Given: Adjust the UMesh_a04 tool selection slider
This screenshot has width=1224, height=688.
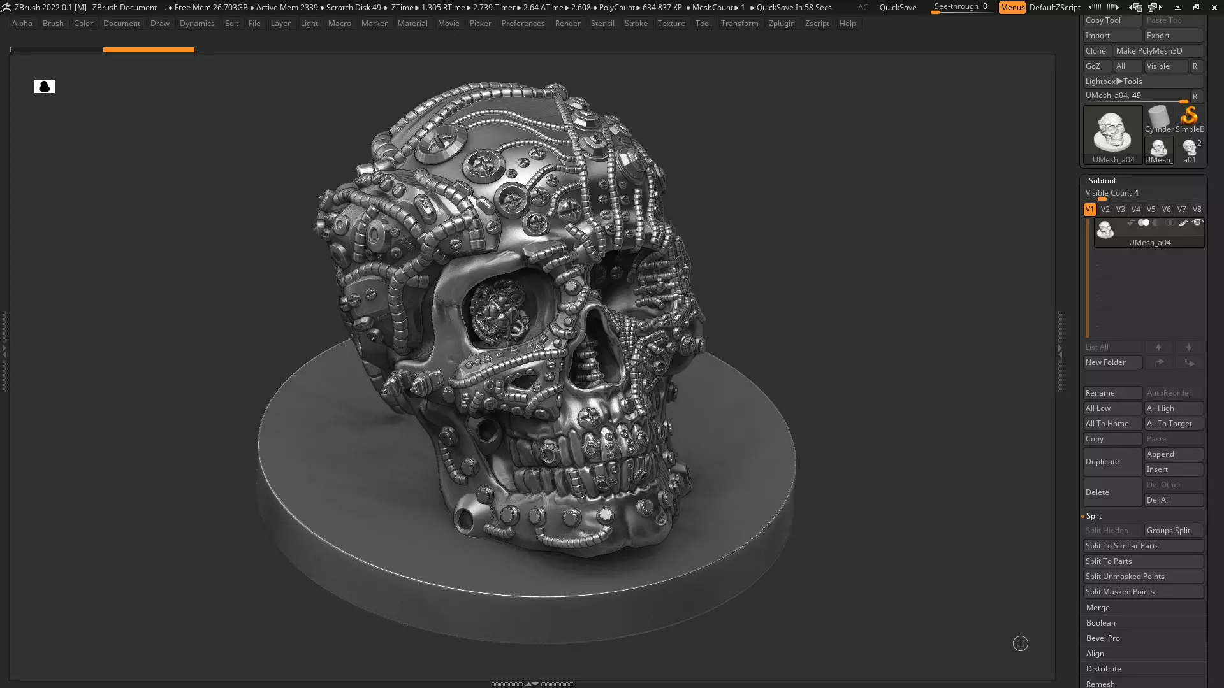Looking at the screenshot, I should click(1137, 96).
